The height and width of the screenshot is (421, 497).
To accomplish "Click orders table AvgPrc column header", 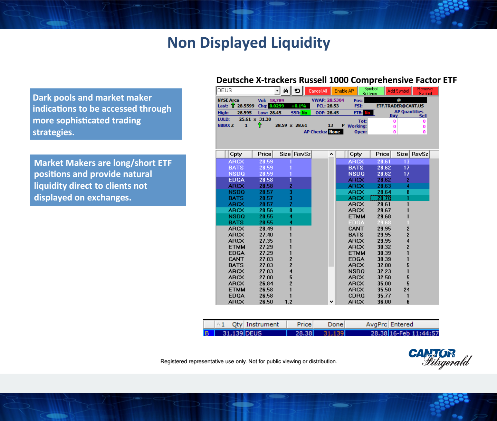I will coord(367,324).
